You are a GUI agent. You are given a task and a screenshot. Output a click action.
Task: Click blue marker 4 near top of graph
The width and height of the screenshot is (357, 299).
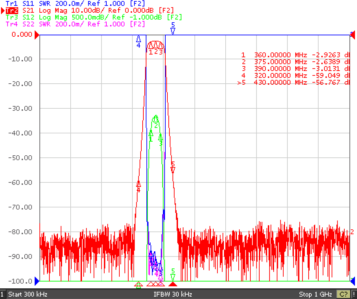pyautogui.click(x=139, y=41)
